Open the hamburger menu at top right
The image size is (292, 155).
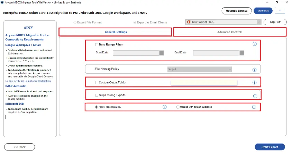280,11
